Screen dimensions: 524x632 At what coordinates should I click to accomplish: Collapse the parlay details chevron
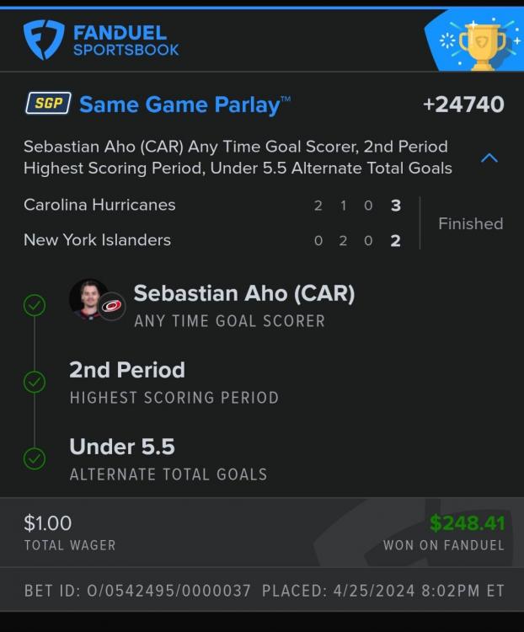pos(489,158)
